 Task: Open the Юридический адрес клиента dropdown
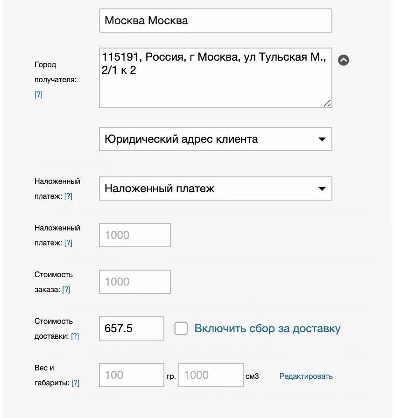click(215, 139)
